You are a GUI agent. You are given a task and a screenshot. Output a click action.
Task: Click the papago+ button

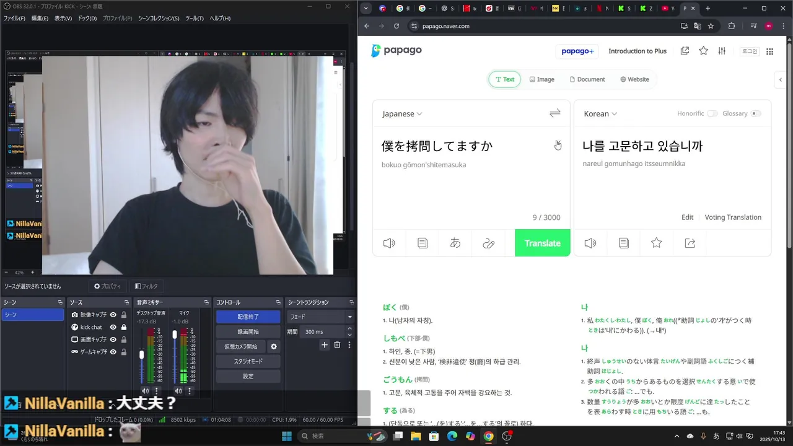(x=577, y=51)
